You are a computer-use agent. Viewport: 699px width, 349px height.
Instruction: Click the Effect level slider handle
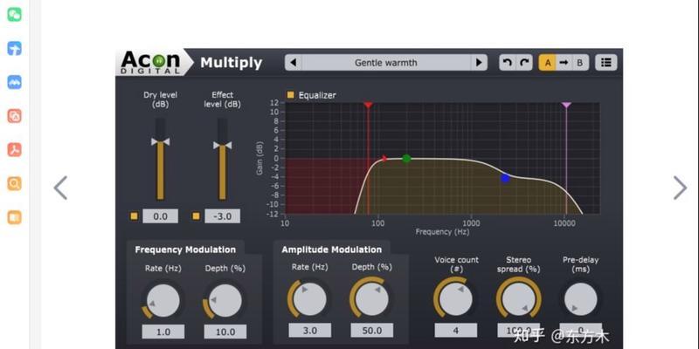[222, 145]
